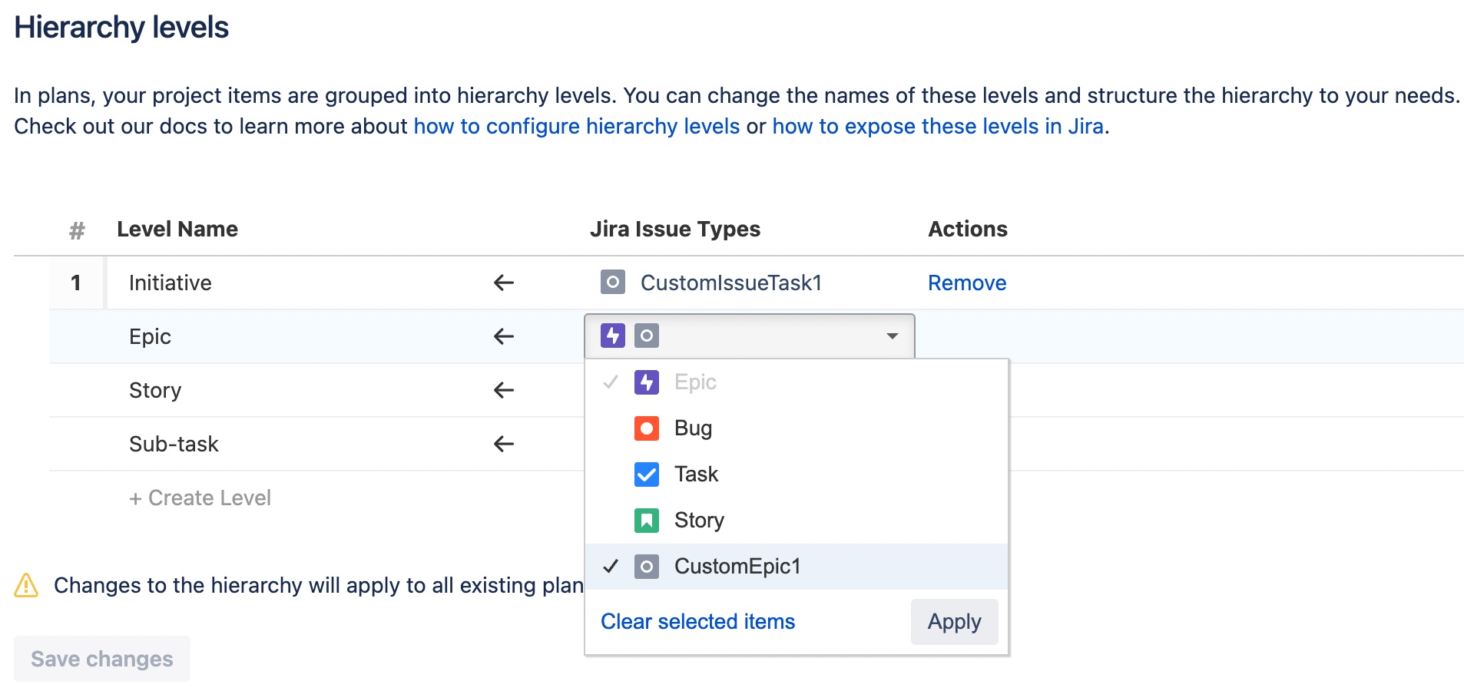The image size is (1464, 691).
Task: Click the hierarchy changes warning message text
Action: click(319, 585)
